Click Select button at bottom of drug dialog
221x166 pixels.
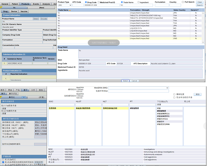pos(125,81)
